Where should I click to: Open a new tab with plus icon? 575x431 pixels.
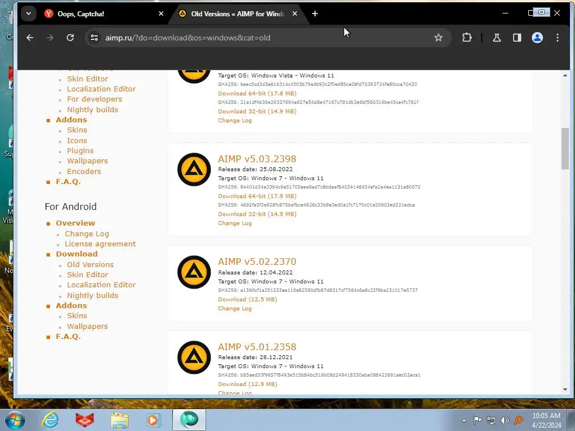point(315,13)
